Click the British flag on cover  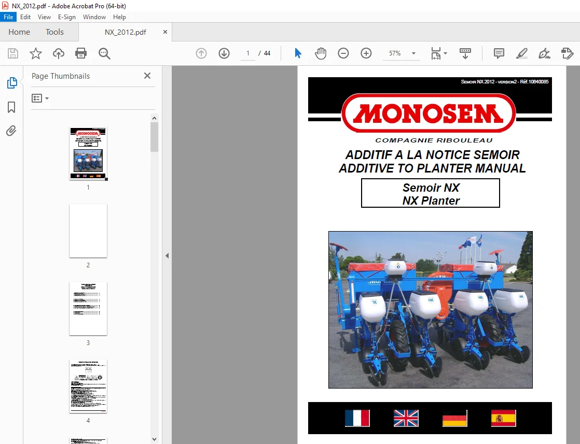[x=406, y=418]
